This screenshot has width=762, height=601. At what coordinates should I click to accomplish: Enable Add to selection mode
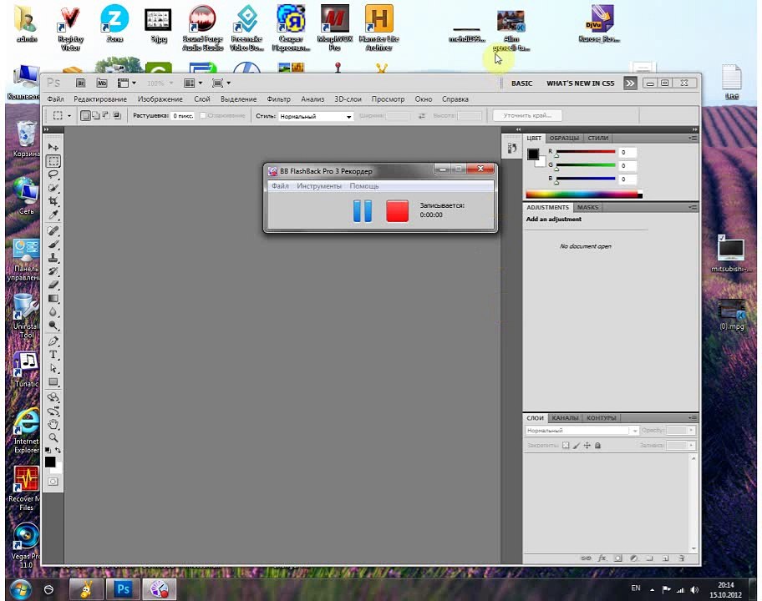96,115
